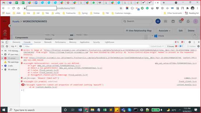Image resolution: width=201 pixels, height=113 pixels.
Task: Click the inspect element picker icon
Action: pyautogui.click(x=3, y=42)
